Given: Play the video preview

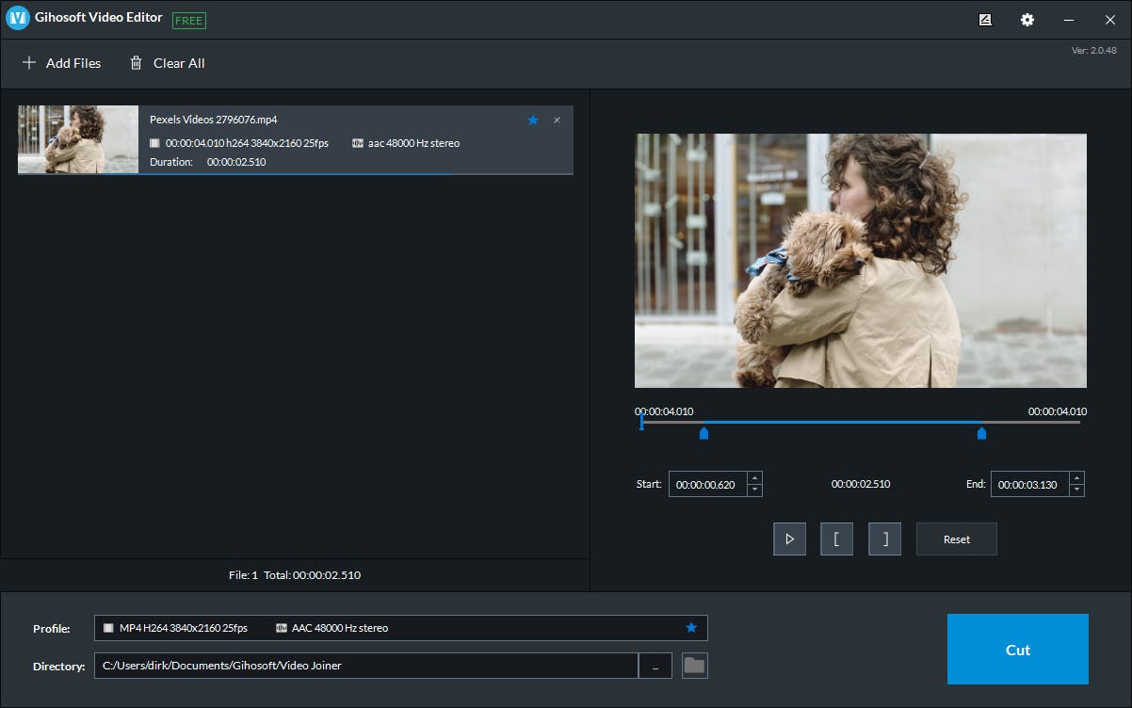Looking at the screenshot, I should pos(789,539).
